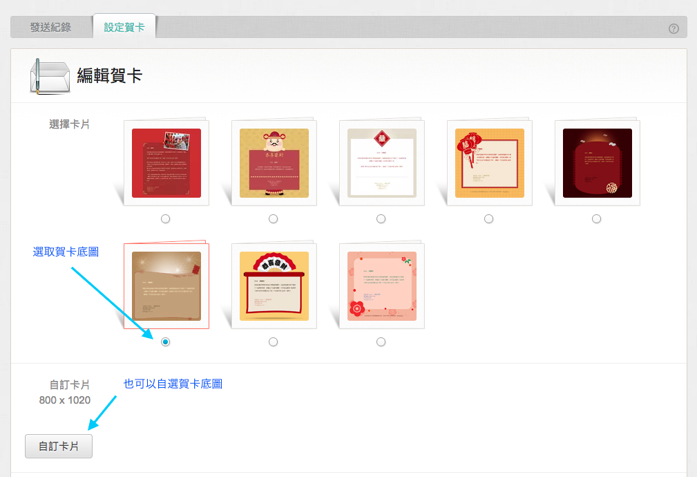Select the radio button under the beige diamond card
Viewport: 697px width, 477px height.
[x=381, y=219]
